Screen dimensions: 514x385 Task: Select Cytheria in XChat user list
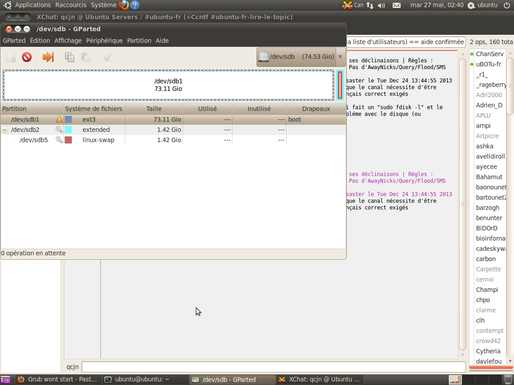click(488, 351)
